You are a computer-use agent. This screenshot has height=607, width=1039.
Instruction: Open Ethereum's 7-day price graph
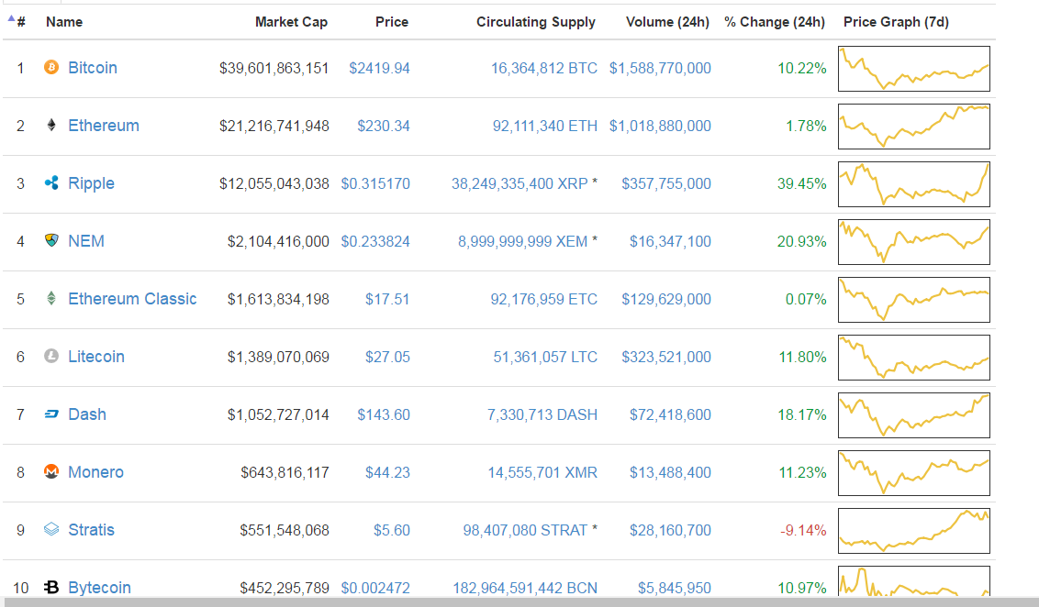coord(914,126)
